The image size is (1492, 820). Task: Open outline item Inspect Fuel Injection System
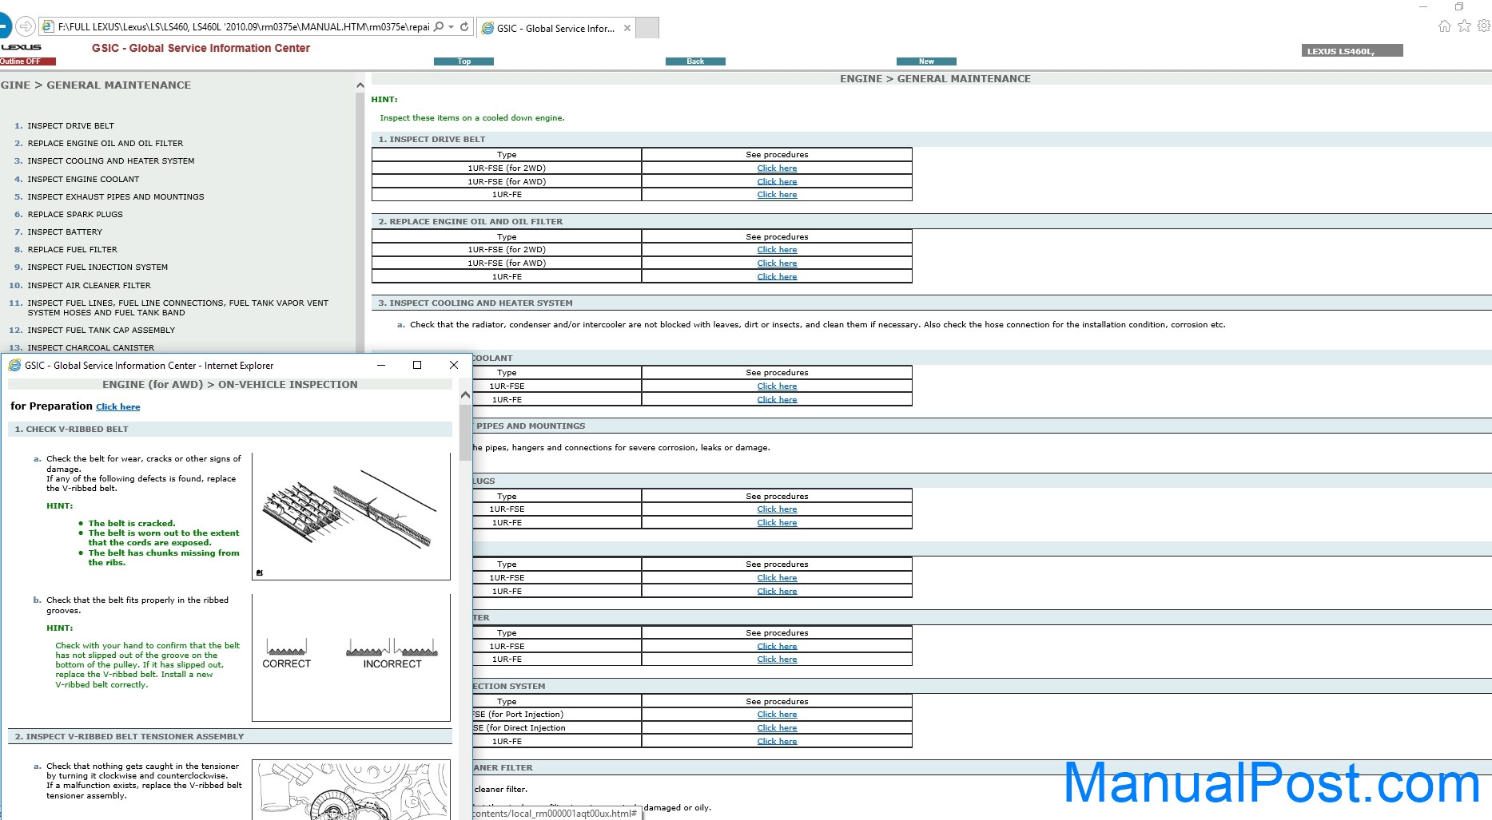pyautogui.click(x=97, y=267)
